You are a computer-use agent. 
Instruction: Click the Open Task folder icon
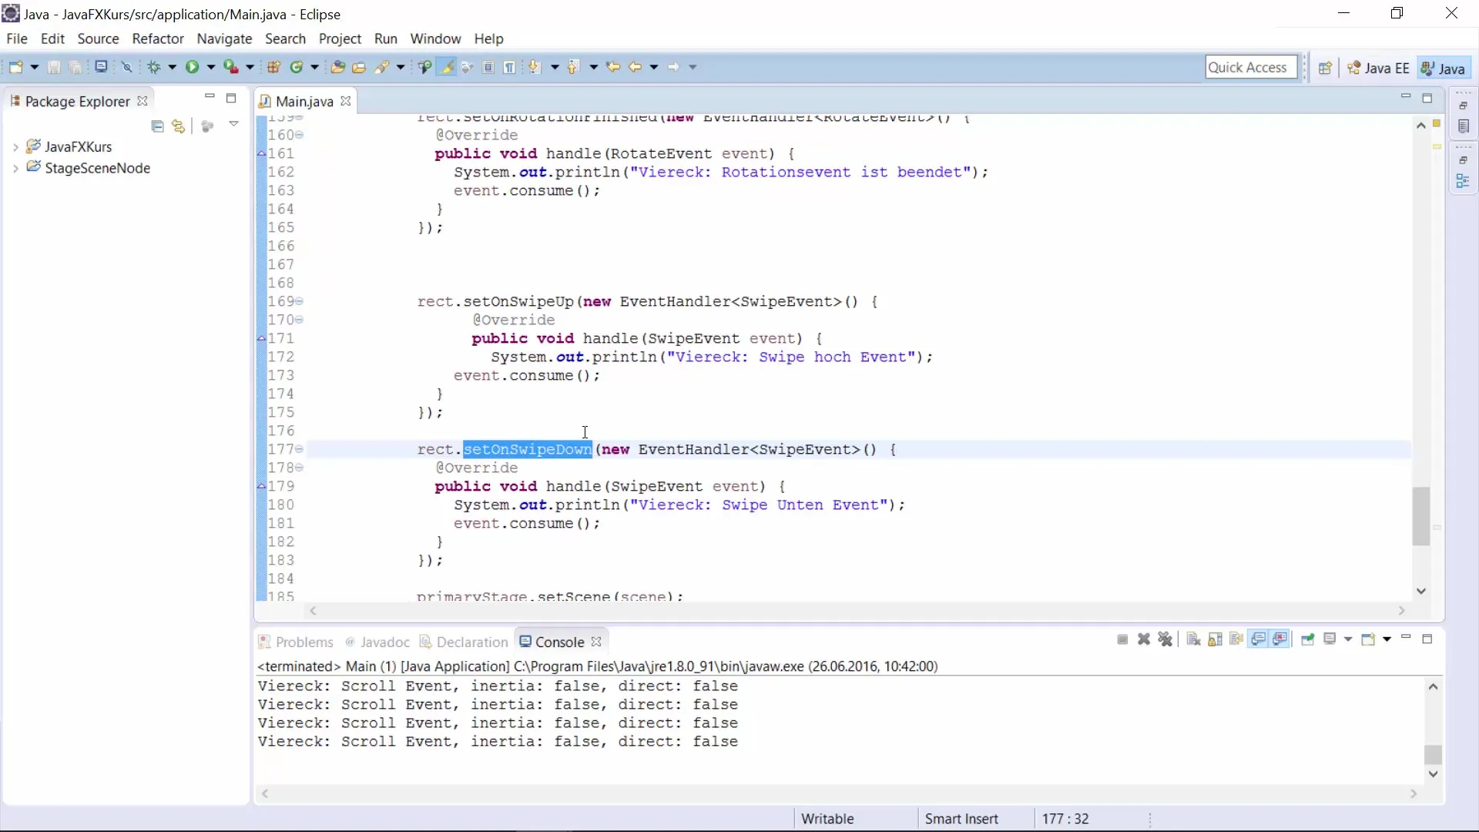(359, 67)
